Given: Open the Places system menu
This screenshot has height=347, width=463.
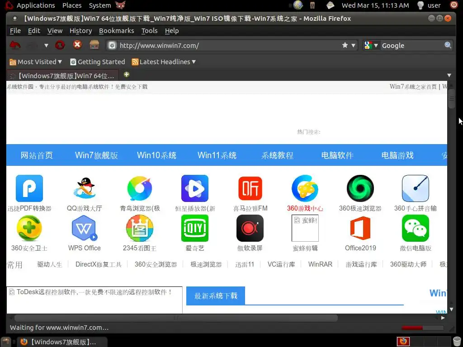Looking at the screenshot, I should pyautogui.click(x=72, y=5).
